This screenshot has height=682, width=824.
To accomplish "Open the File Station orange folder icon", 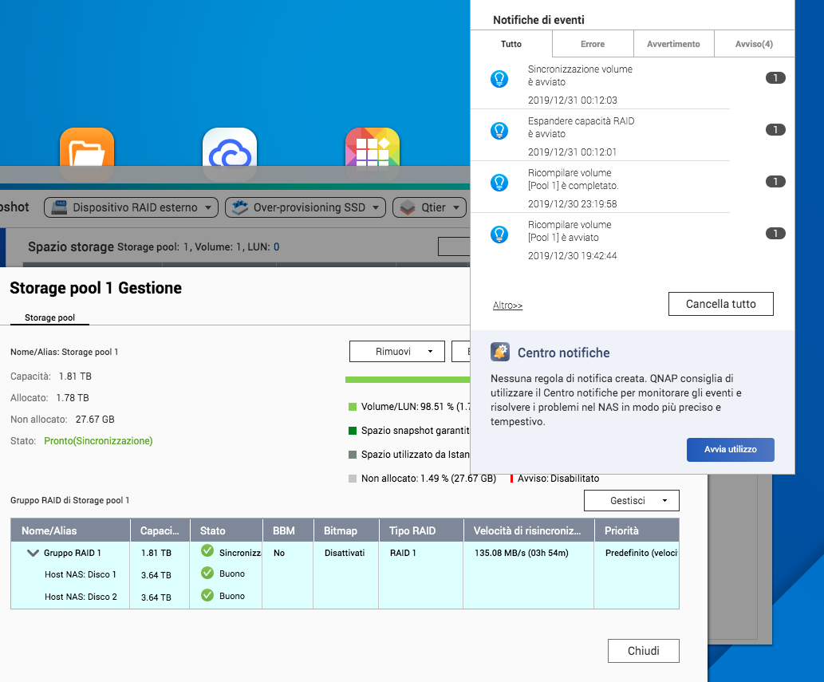I will coord(87,148).
